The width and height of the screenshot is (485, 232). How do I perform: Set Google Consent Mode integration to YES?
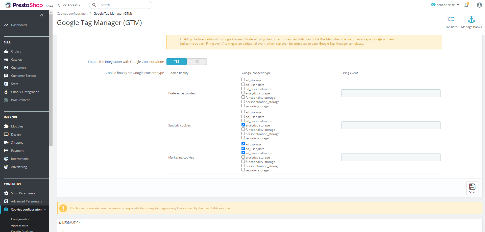[x=177, y=62]
